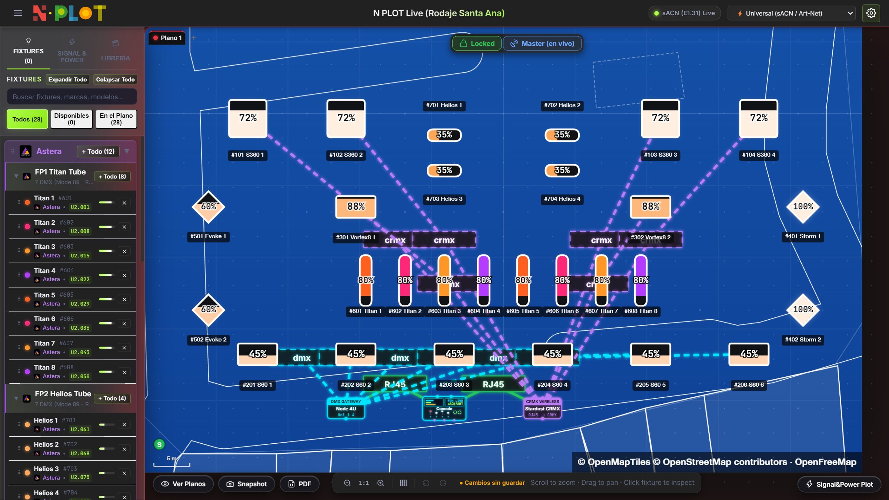Collapse the Astera brand group arrow
Viewport: 889px width, 500px height.
127,151
